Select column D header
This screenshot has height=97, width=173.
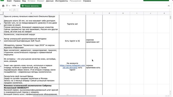31,13
